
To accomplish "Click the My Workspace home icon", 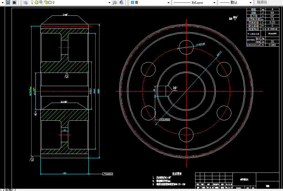I will [x=14, y=2].
